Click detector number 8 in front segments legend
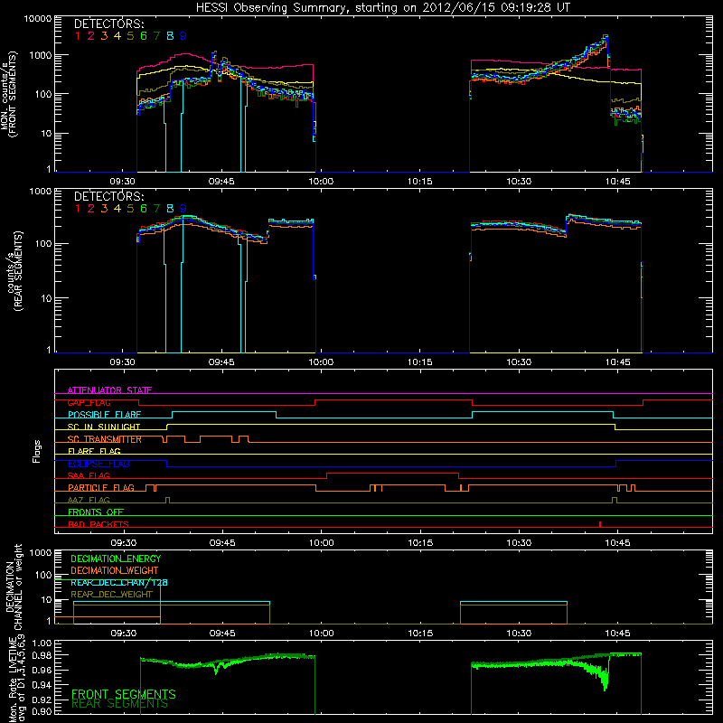This screenshot has height=723, width=723. point(170,36)
